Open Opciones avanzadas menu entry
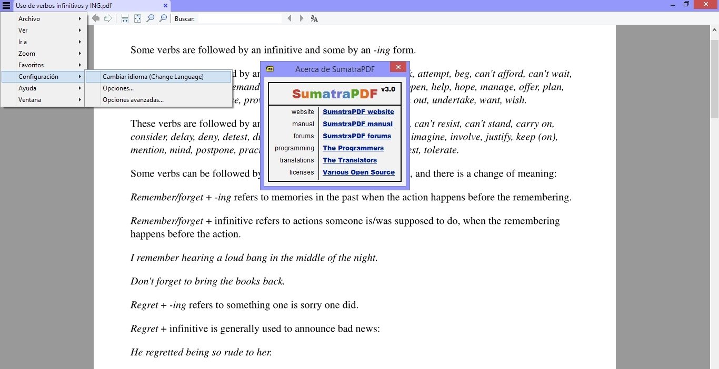Screen dimensions: 719x369 (133, 100)
